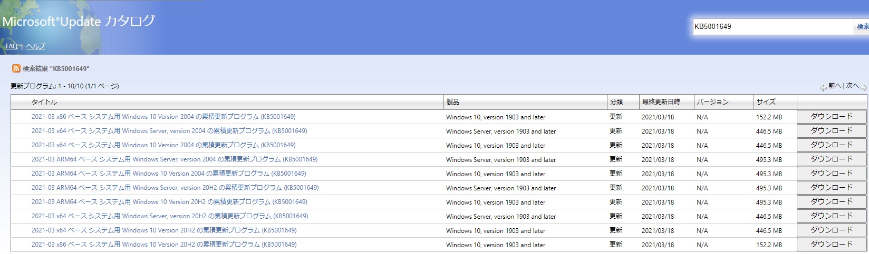Download the x86 Windows 10 Version 20H2 update
The width and height of the screenshot is (869, 254).
(832, 245)
